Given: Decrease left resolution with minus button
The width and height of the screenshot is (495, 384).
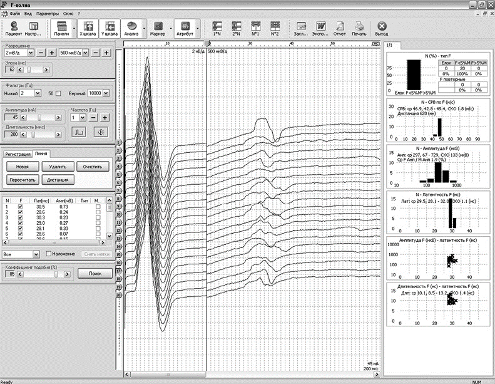Looking at the screenshot, I should (x=41, y=53).
